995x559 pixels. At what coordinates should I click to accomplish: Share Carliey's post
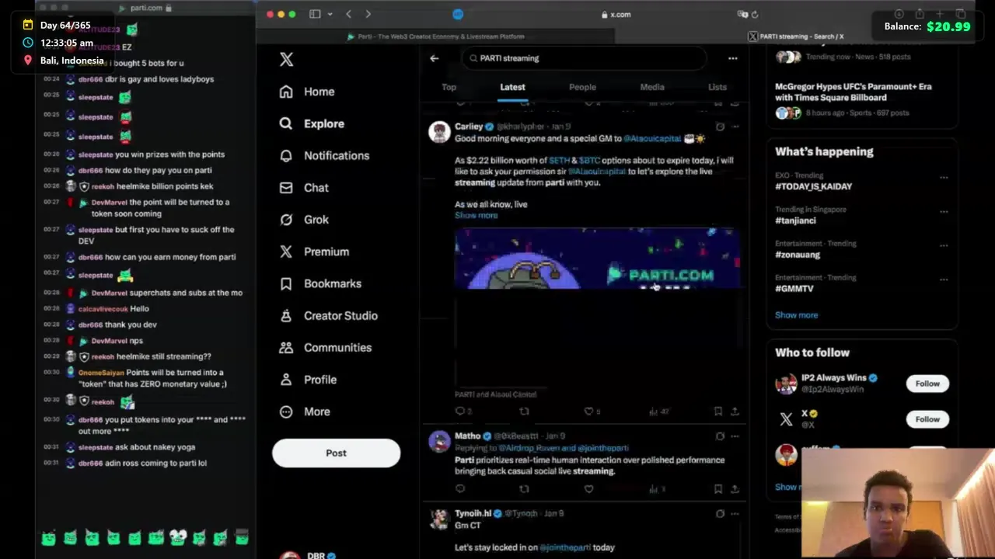(735, 411)
